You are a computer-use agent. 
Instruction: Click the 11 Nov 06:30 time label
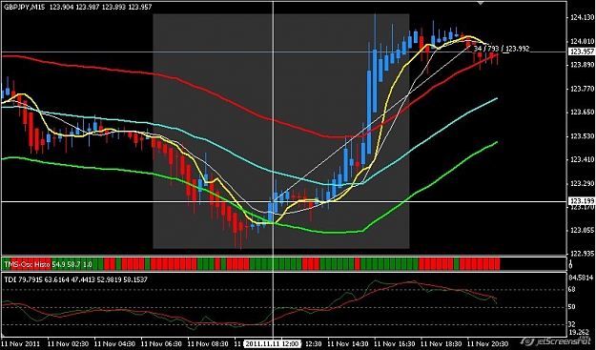pos(161,343)
